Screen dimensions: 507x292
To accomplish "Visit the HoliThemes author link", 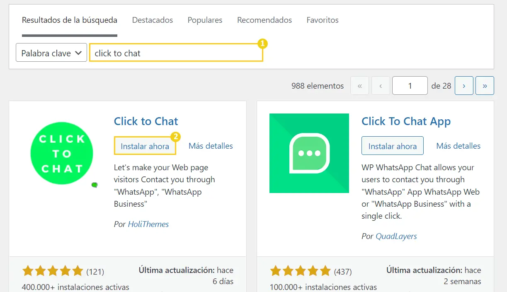I will [x=148, y=224].
